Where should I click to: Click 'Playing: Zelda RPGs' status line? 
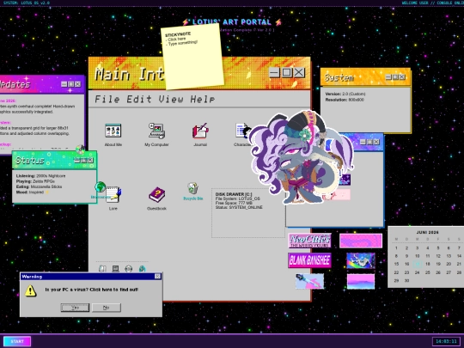35,181
